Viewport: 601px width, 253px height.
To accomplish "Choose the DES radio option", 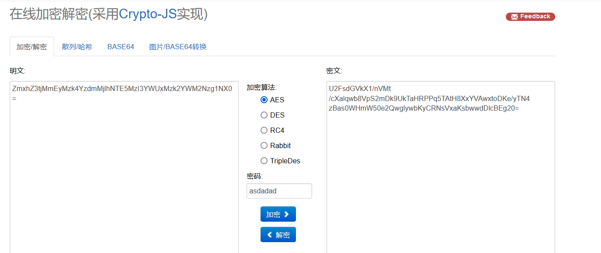I will pyautogui.click(x=264, y=115).
